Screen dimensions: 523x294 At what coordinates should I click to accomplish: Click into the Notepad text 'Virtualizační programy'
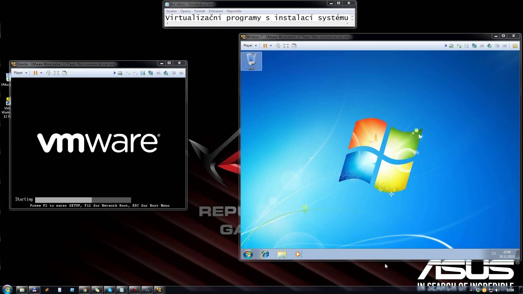coord(213,18)
